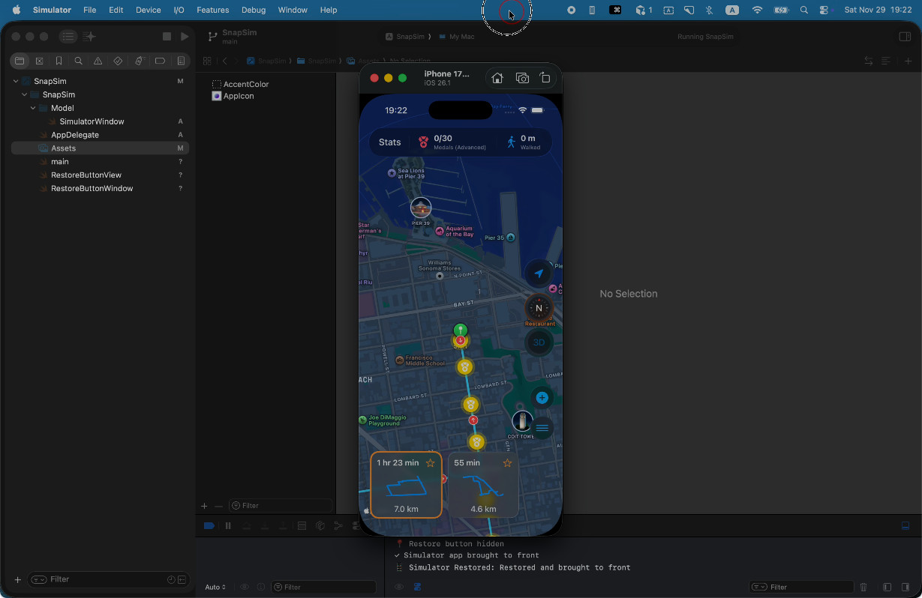Open Xcode Issue navigator warning tab

(98, 61)
